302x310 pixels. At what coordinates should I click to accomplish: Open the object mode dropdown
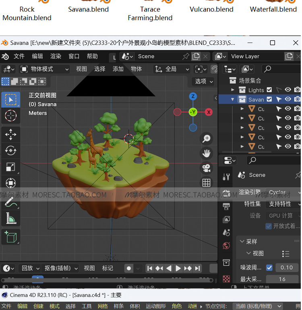tap(44, 69)
